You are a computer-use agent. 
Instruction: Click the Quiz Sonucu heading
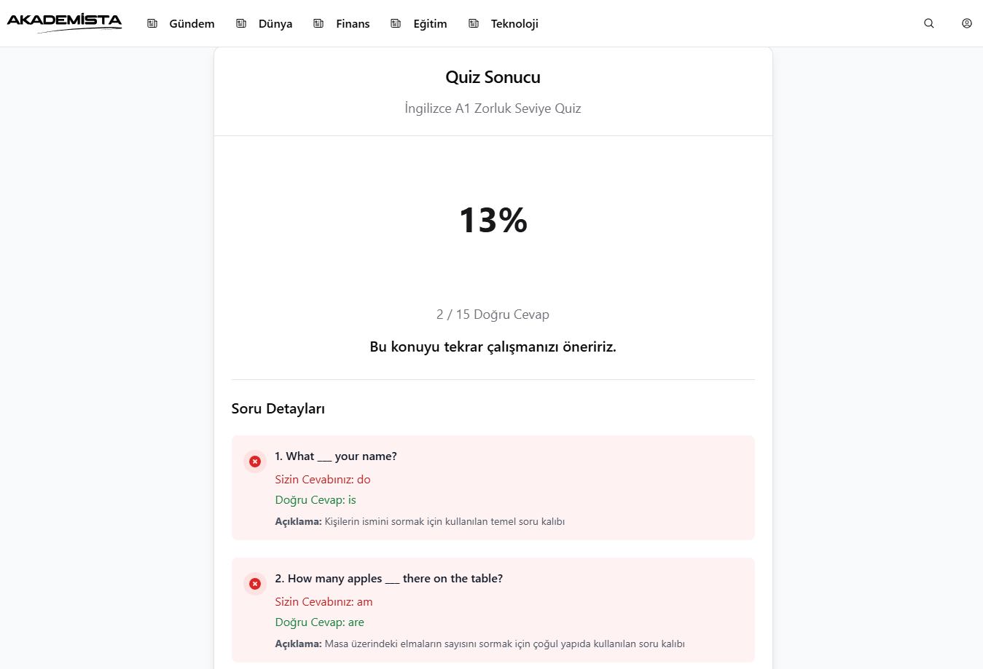coord(493,77)
